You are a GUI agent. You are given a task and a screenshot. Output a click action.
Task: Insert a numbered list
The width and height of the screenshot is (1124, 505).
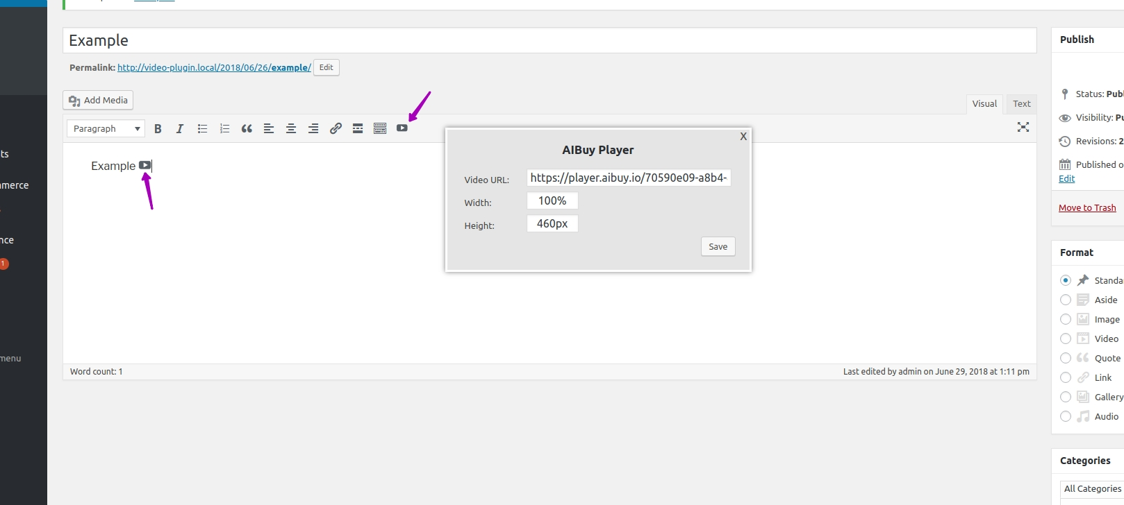tap(224, 128)
